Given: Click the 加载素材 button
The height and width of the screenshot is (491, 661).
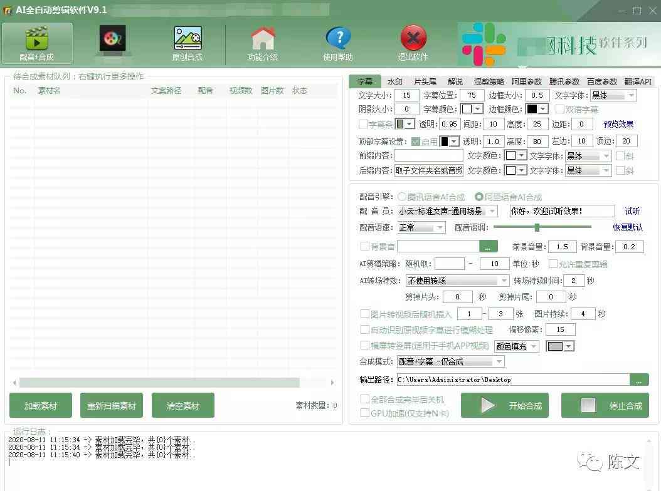Looking at the screenshot, I should coord(41,406).
